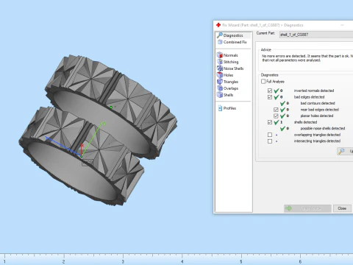Image resolution: width=353 pixels, height=265 pixels.
Task: Click the Fix Wizard title bar text
Action: click(x=263, y=25)
